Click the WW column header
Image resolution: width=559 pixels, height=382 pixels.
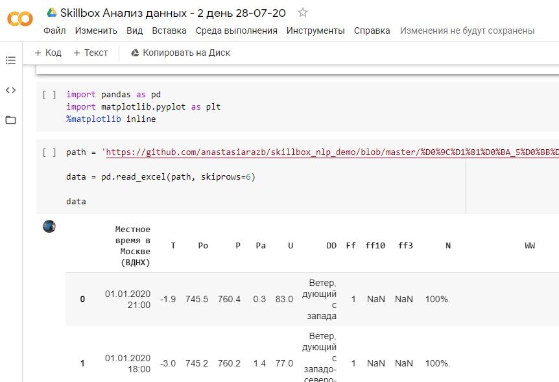pyautogui.click(x=530, y=245)
